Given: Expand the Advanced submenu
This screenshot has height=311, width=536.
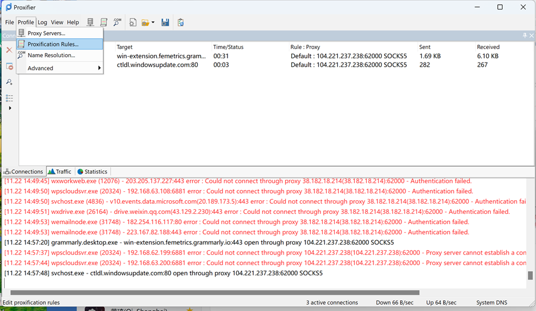Looking at the screenshot, I should tap(60, 68).
